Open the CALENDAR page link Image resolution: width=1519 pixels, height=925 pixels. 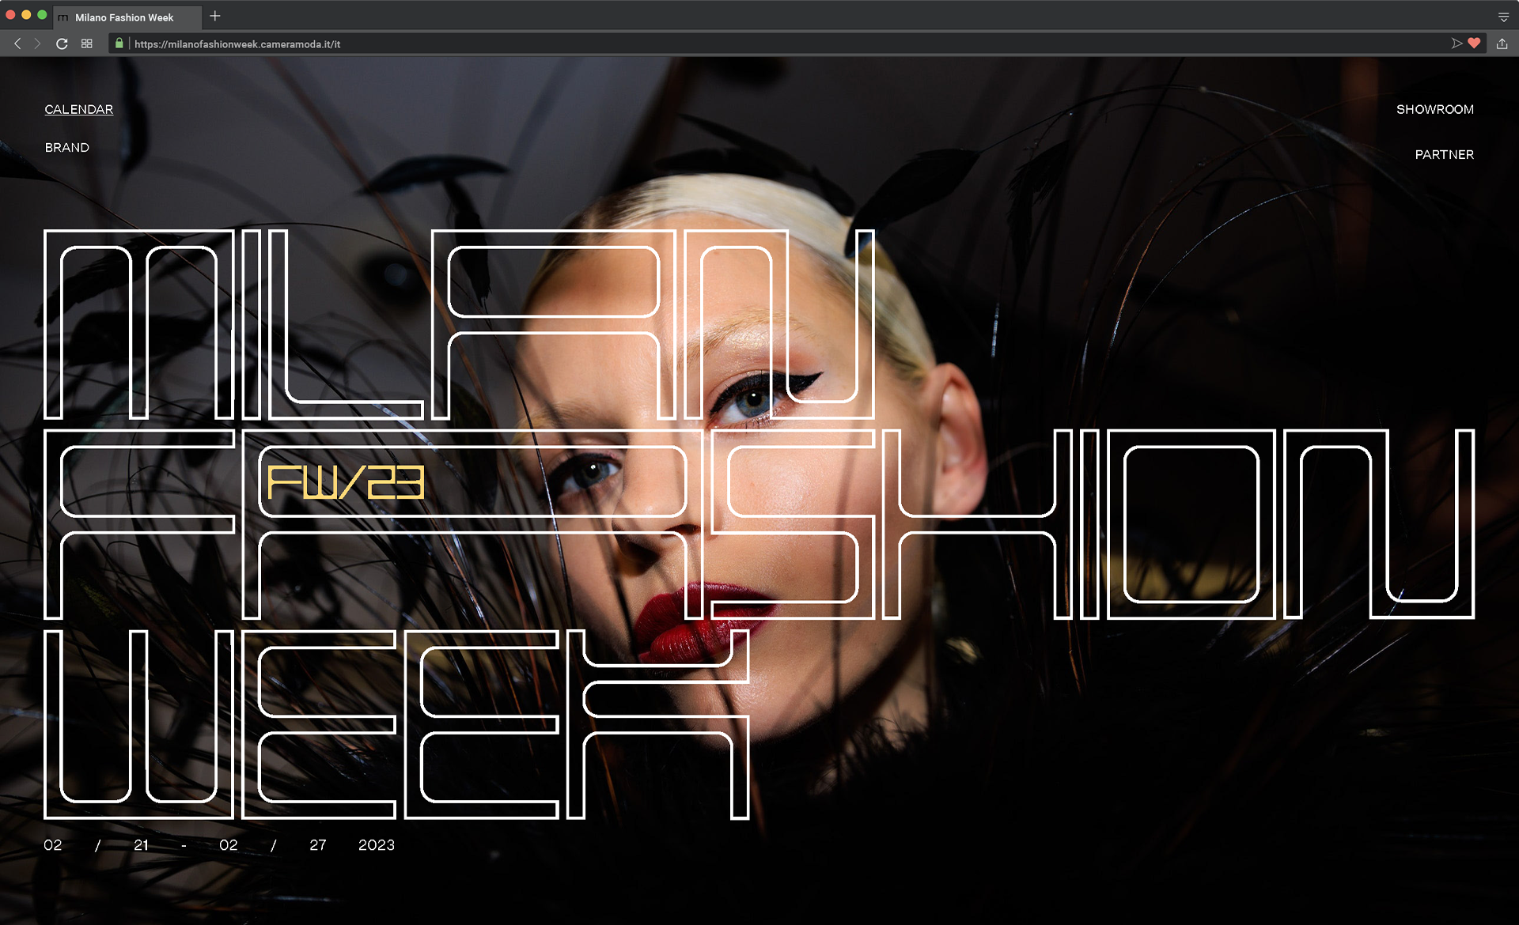tap(78, 109)
